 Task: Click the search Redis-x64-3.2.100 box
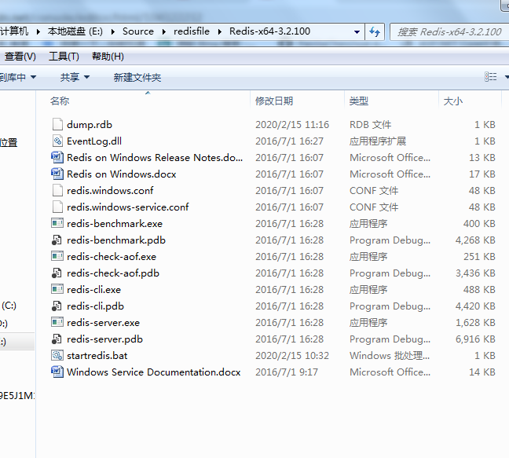(x=449, y=31)
